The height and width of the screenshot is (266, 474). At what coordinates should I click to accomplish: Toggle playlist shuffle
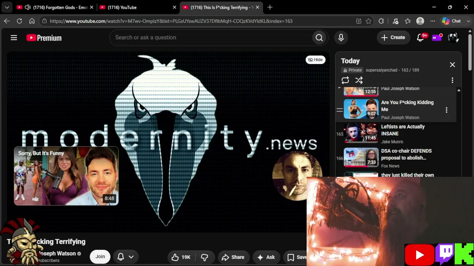359,80
